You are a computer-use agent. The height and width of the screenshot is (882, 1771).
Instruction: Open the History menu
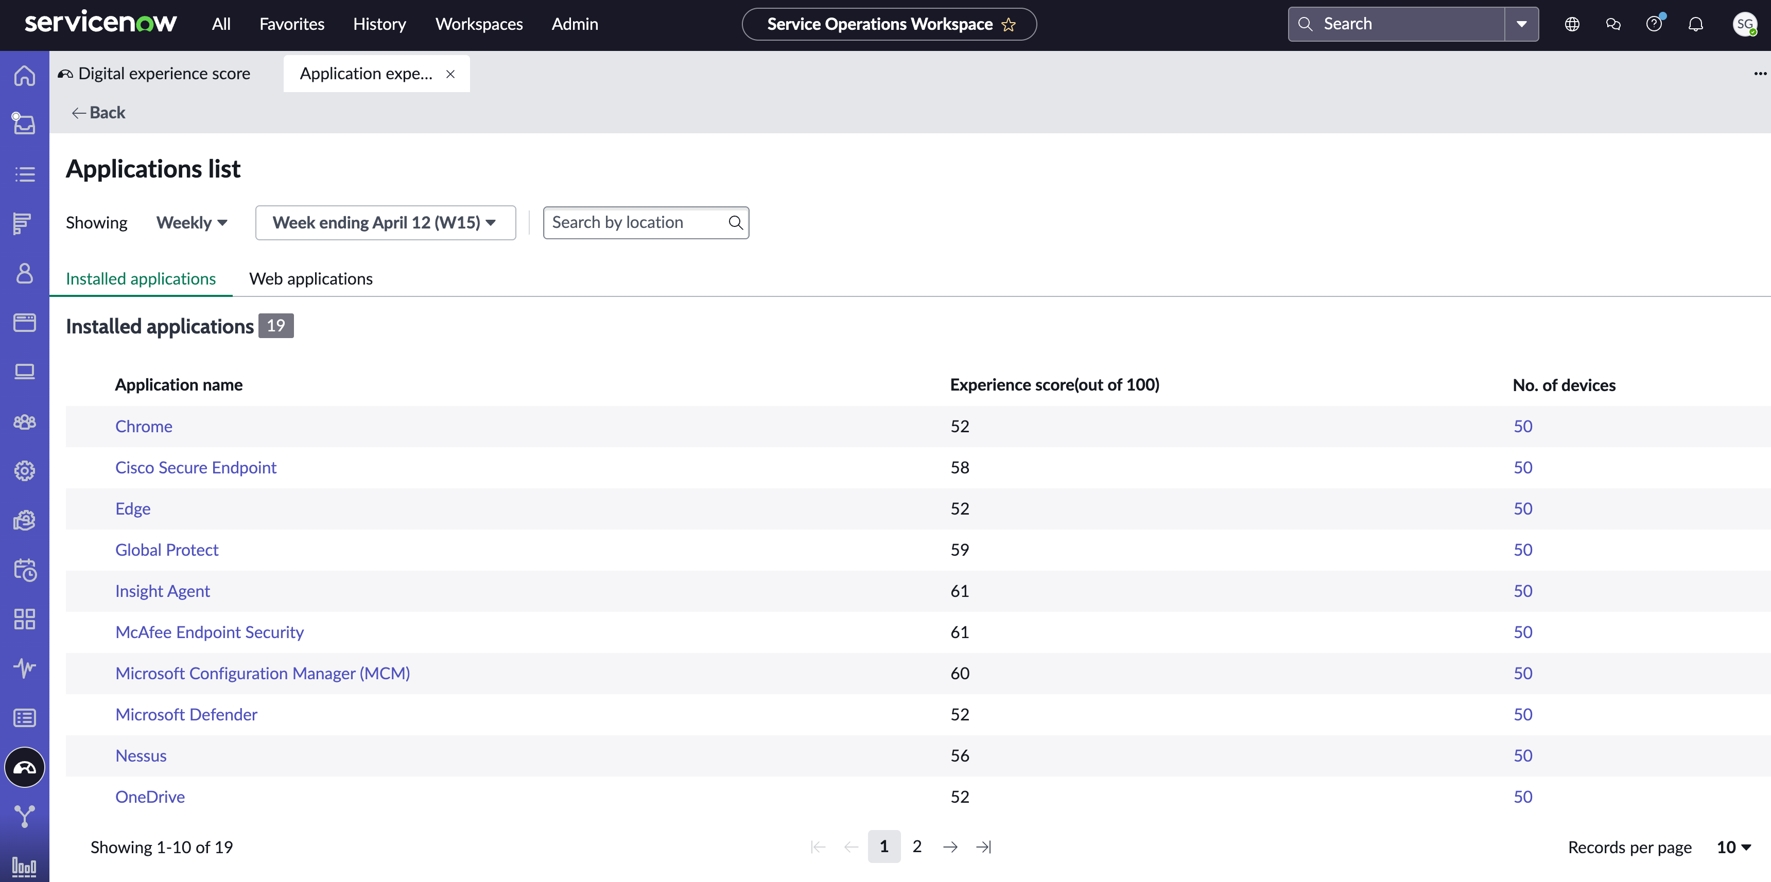(379, 24)
